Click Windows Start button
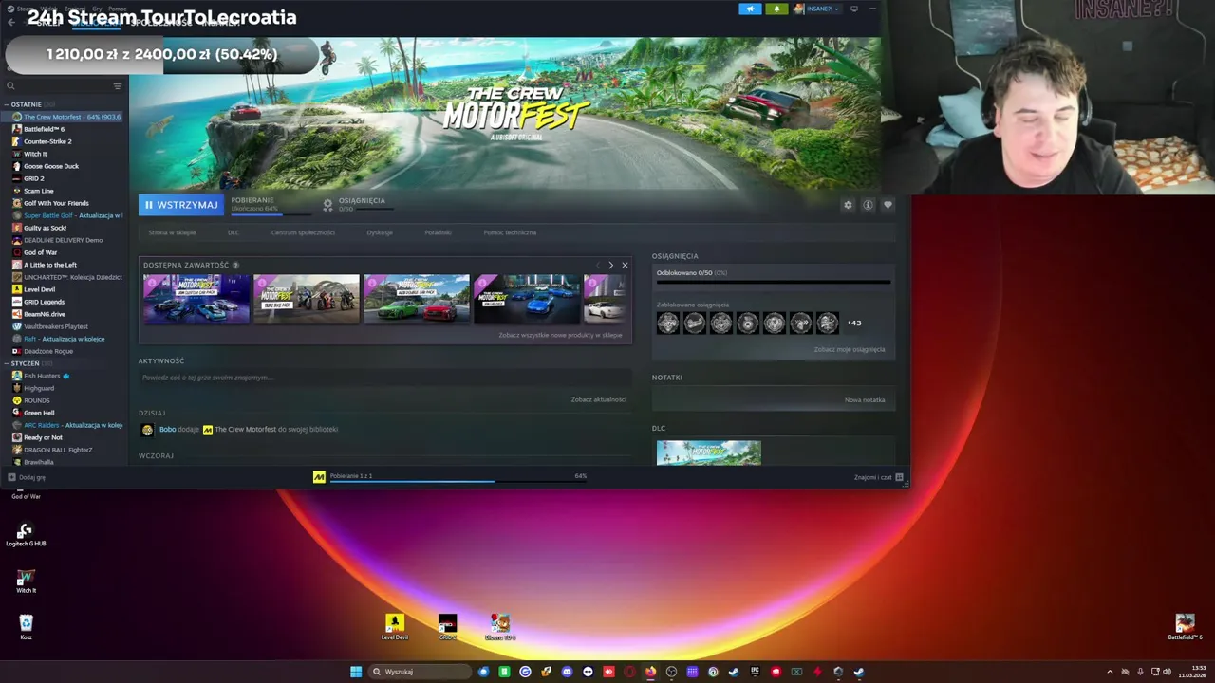Viewport: 1215px width, 683px height. (356, 672)
